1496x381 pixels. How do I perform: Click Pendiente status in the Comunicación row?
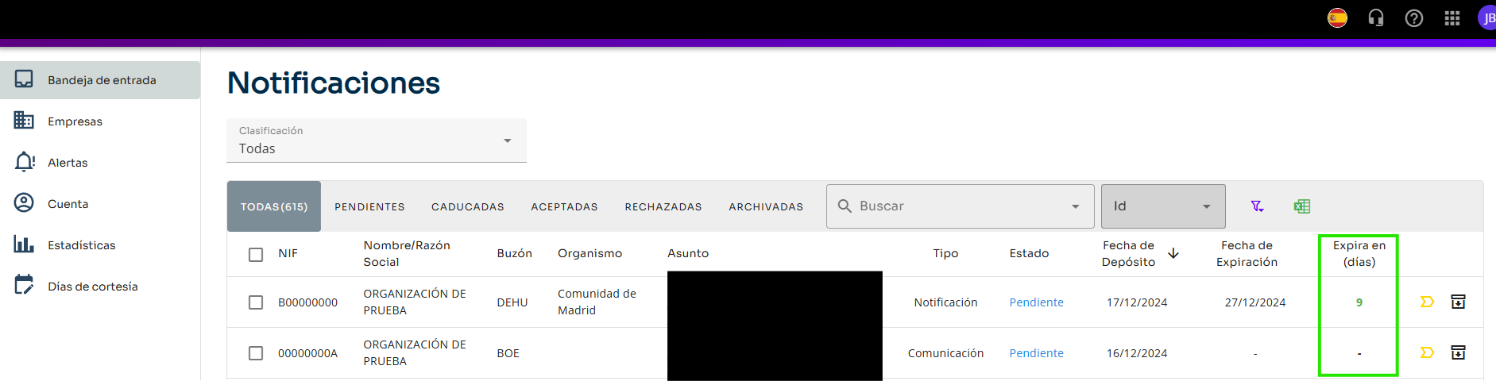point(1036,353)
